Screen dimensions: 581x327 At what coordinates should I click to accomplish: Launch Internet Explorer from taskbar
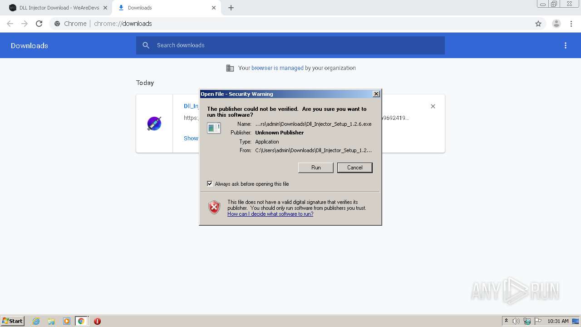pos(36,321)
